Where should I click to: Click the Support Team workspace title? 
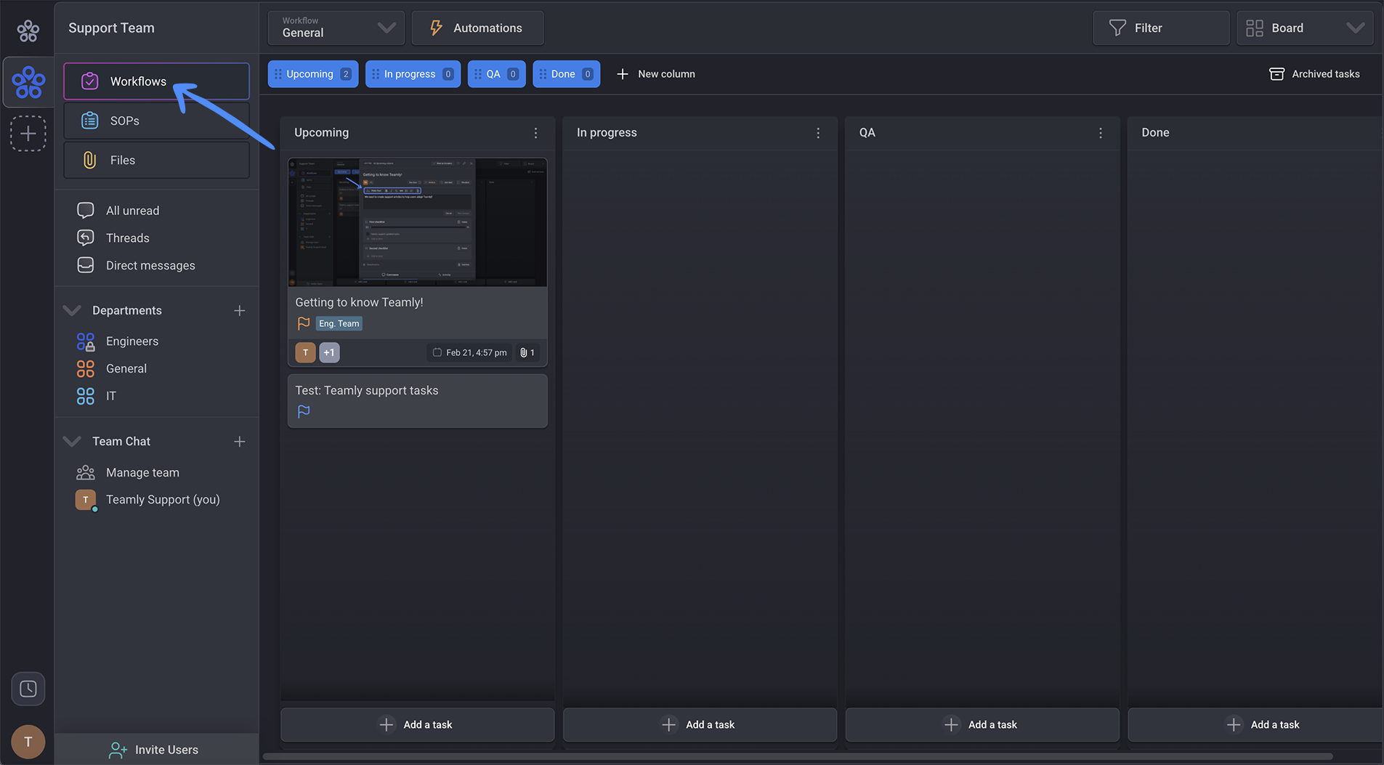click(111, 28)
